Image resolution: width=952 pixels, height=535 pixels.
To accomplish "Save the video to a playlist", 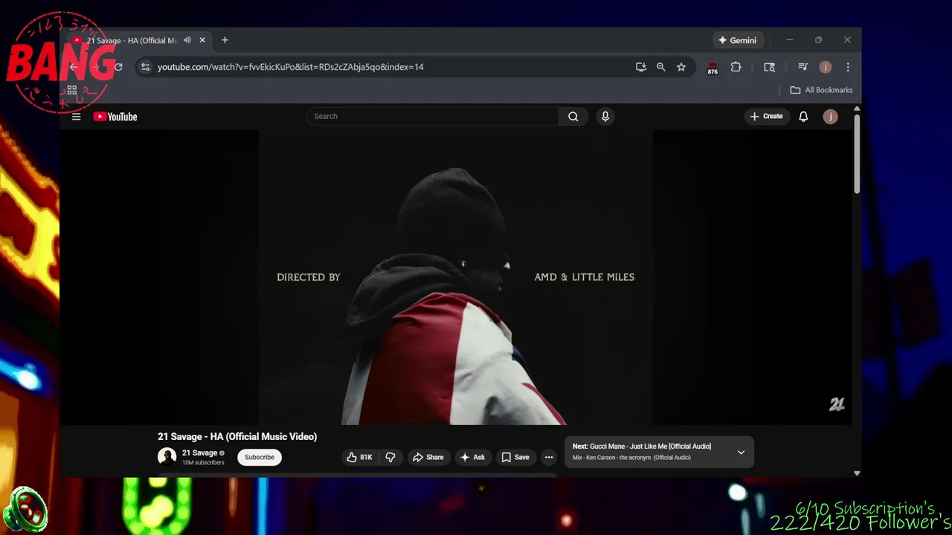I will click(515, 457).
